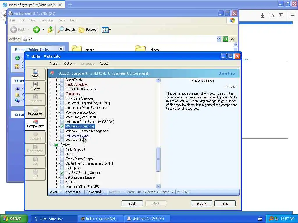The height and width of the screenshot is (223, 298).
Task: Check the Volume Shadow Copy checkbox
Action: point(62,112)
